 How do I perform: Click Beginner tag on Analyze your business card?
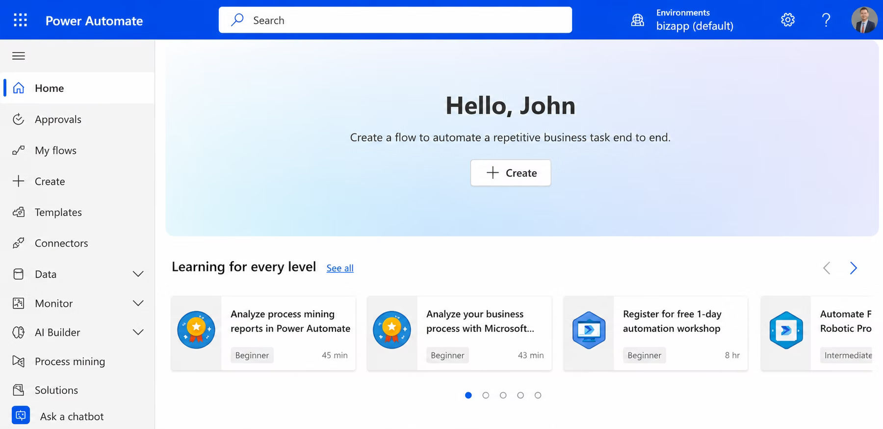447,355
